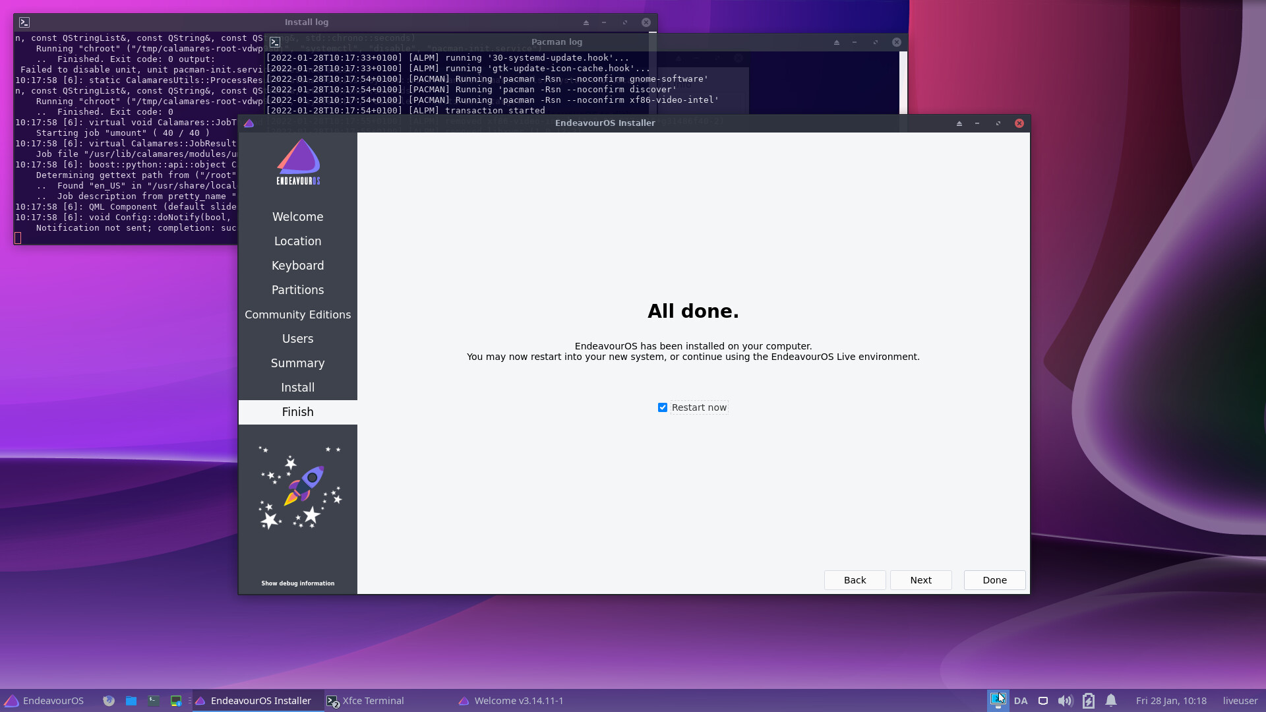The height and width of the screenshot is (712, 1266).
Task: Select the Keyboard step in sidebar
Action: pos(297,266)
